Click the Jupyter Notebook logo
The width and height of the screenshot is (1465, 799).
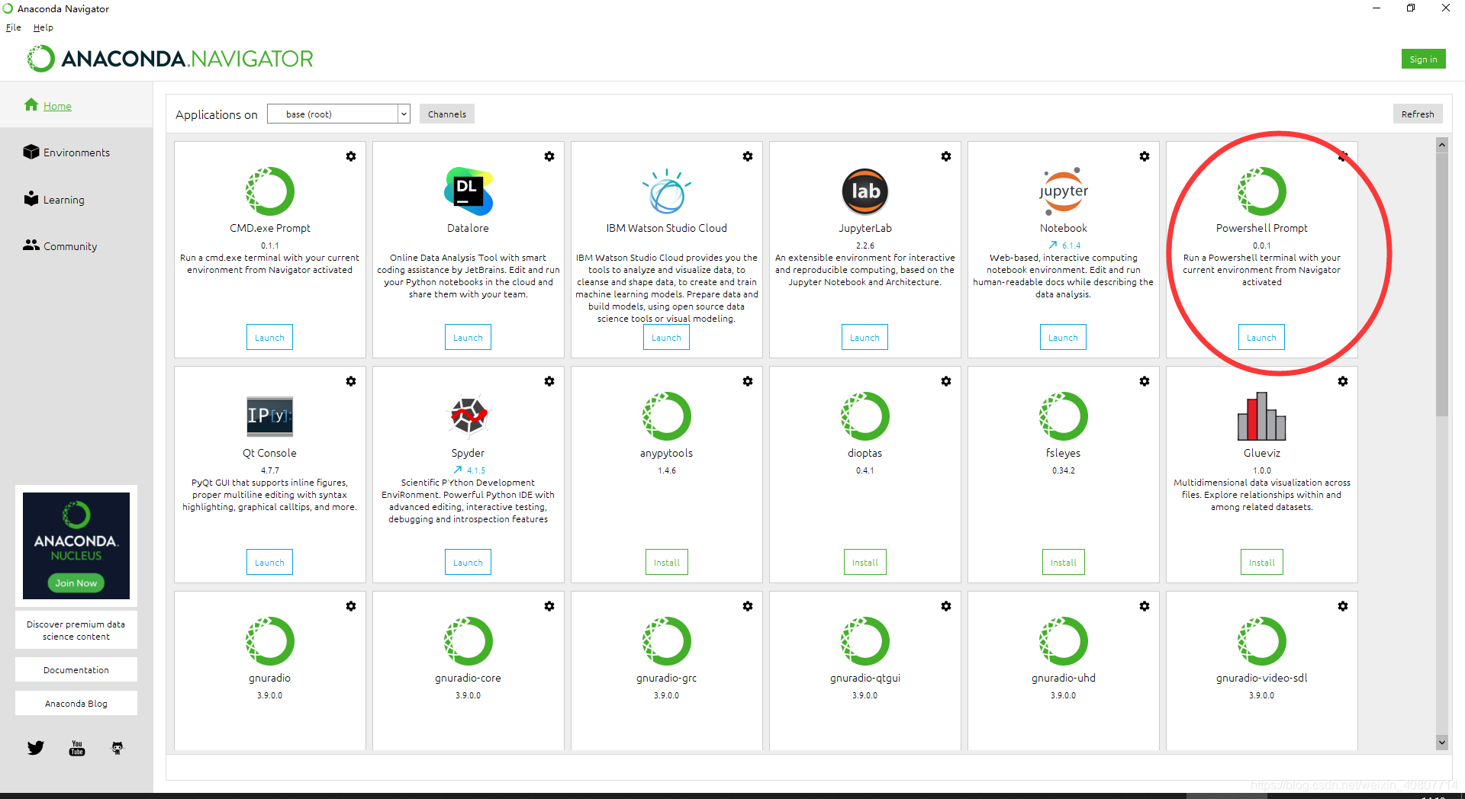pyautogui.click(x=1064, y=191)
